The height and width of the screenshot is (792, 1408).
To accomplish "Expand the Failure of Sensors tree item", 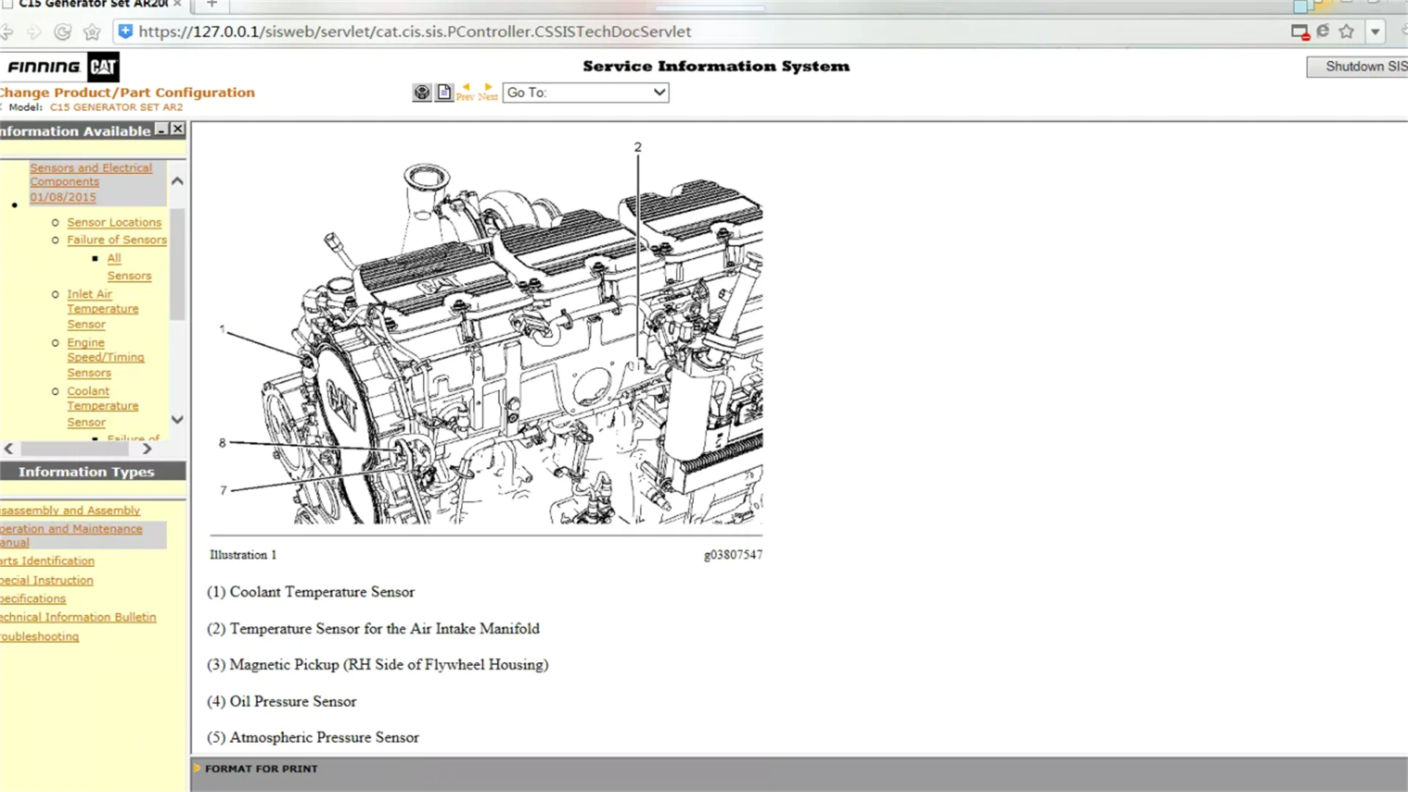I will [x=116, y=239].
